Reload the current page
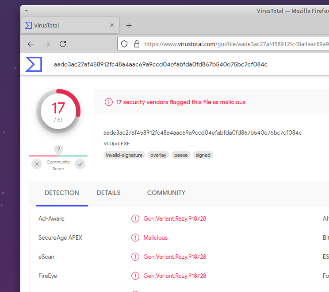329x292 pixels. coord(63,44)
